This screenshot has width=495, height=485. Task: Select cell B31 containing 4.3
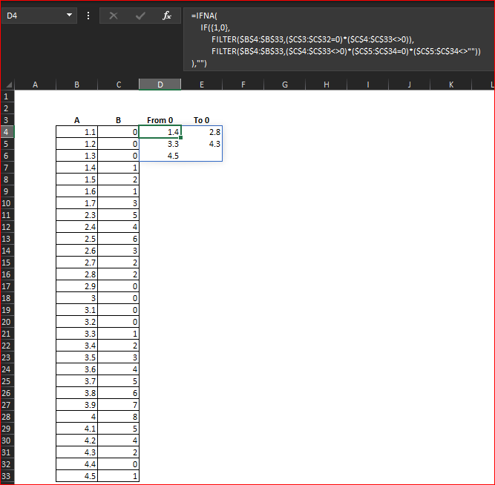point(76,452)
